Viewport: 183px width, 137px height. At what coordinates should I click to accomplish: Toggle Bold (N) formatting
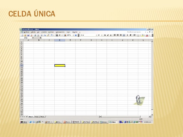pyautogui.click(x=105, y=35)
